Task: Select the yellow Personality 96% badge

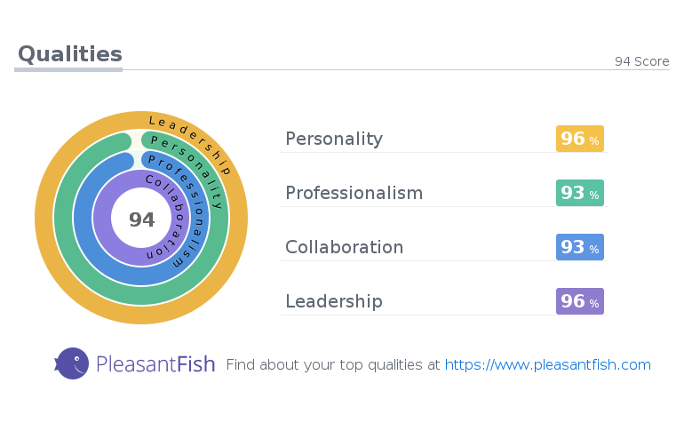Action: click(x=580, y=139)
